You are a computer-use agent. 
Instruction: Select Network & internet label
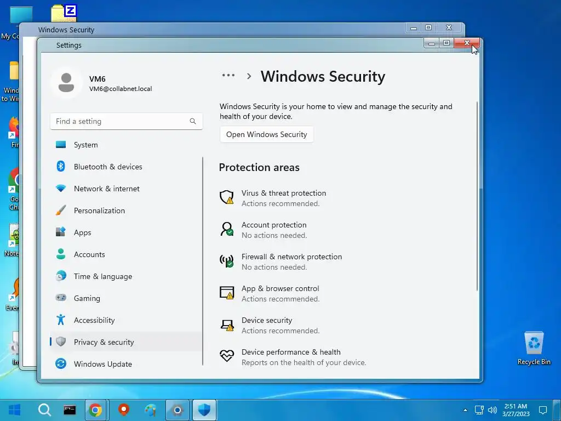pos(107,189)
